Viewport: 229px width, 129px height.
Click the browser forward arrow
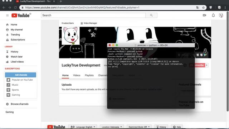10,8
